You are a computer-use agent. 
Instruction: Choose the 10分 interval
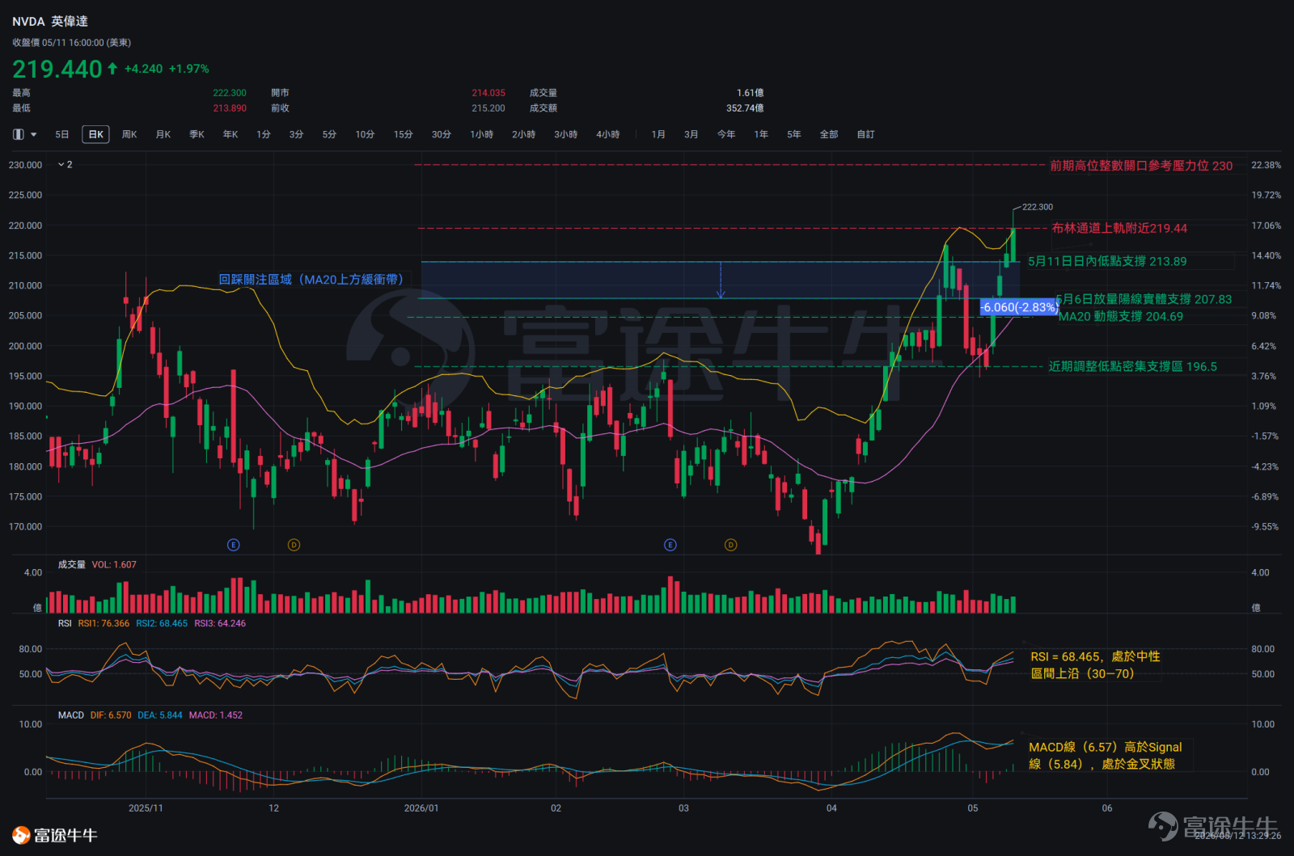point(365,134)
